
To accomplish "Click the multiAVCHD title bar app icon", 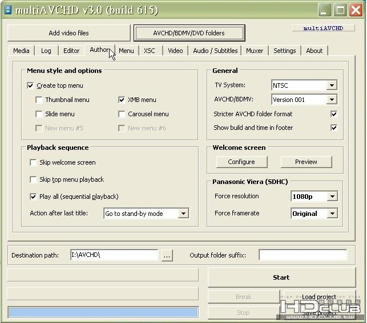I will point(8,10).
